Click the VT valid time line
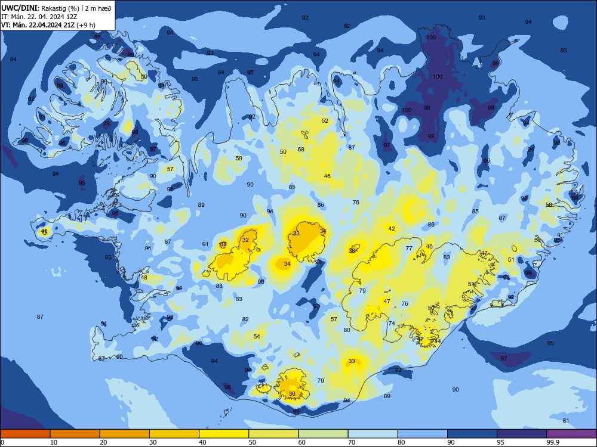597x447 pixels. (x=48, y=25)
